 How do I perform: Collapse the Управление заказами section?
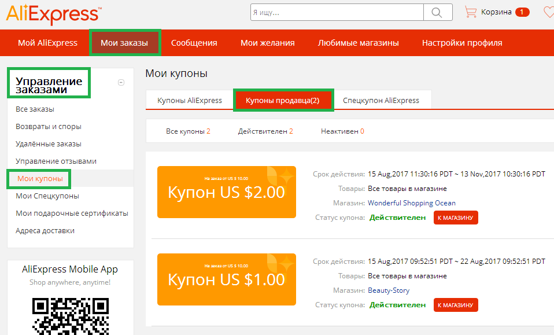(121, 83)
